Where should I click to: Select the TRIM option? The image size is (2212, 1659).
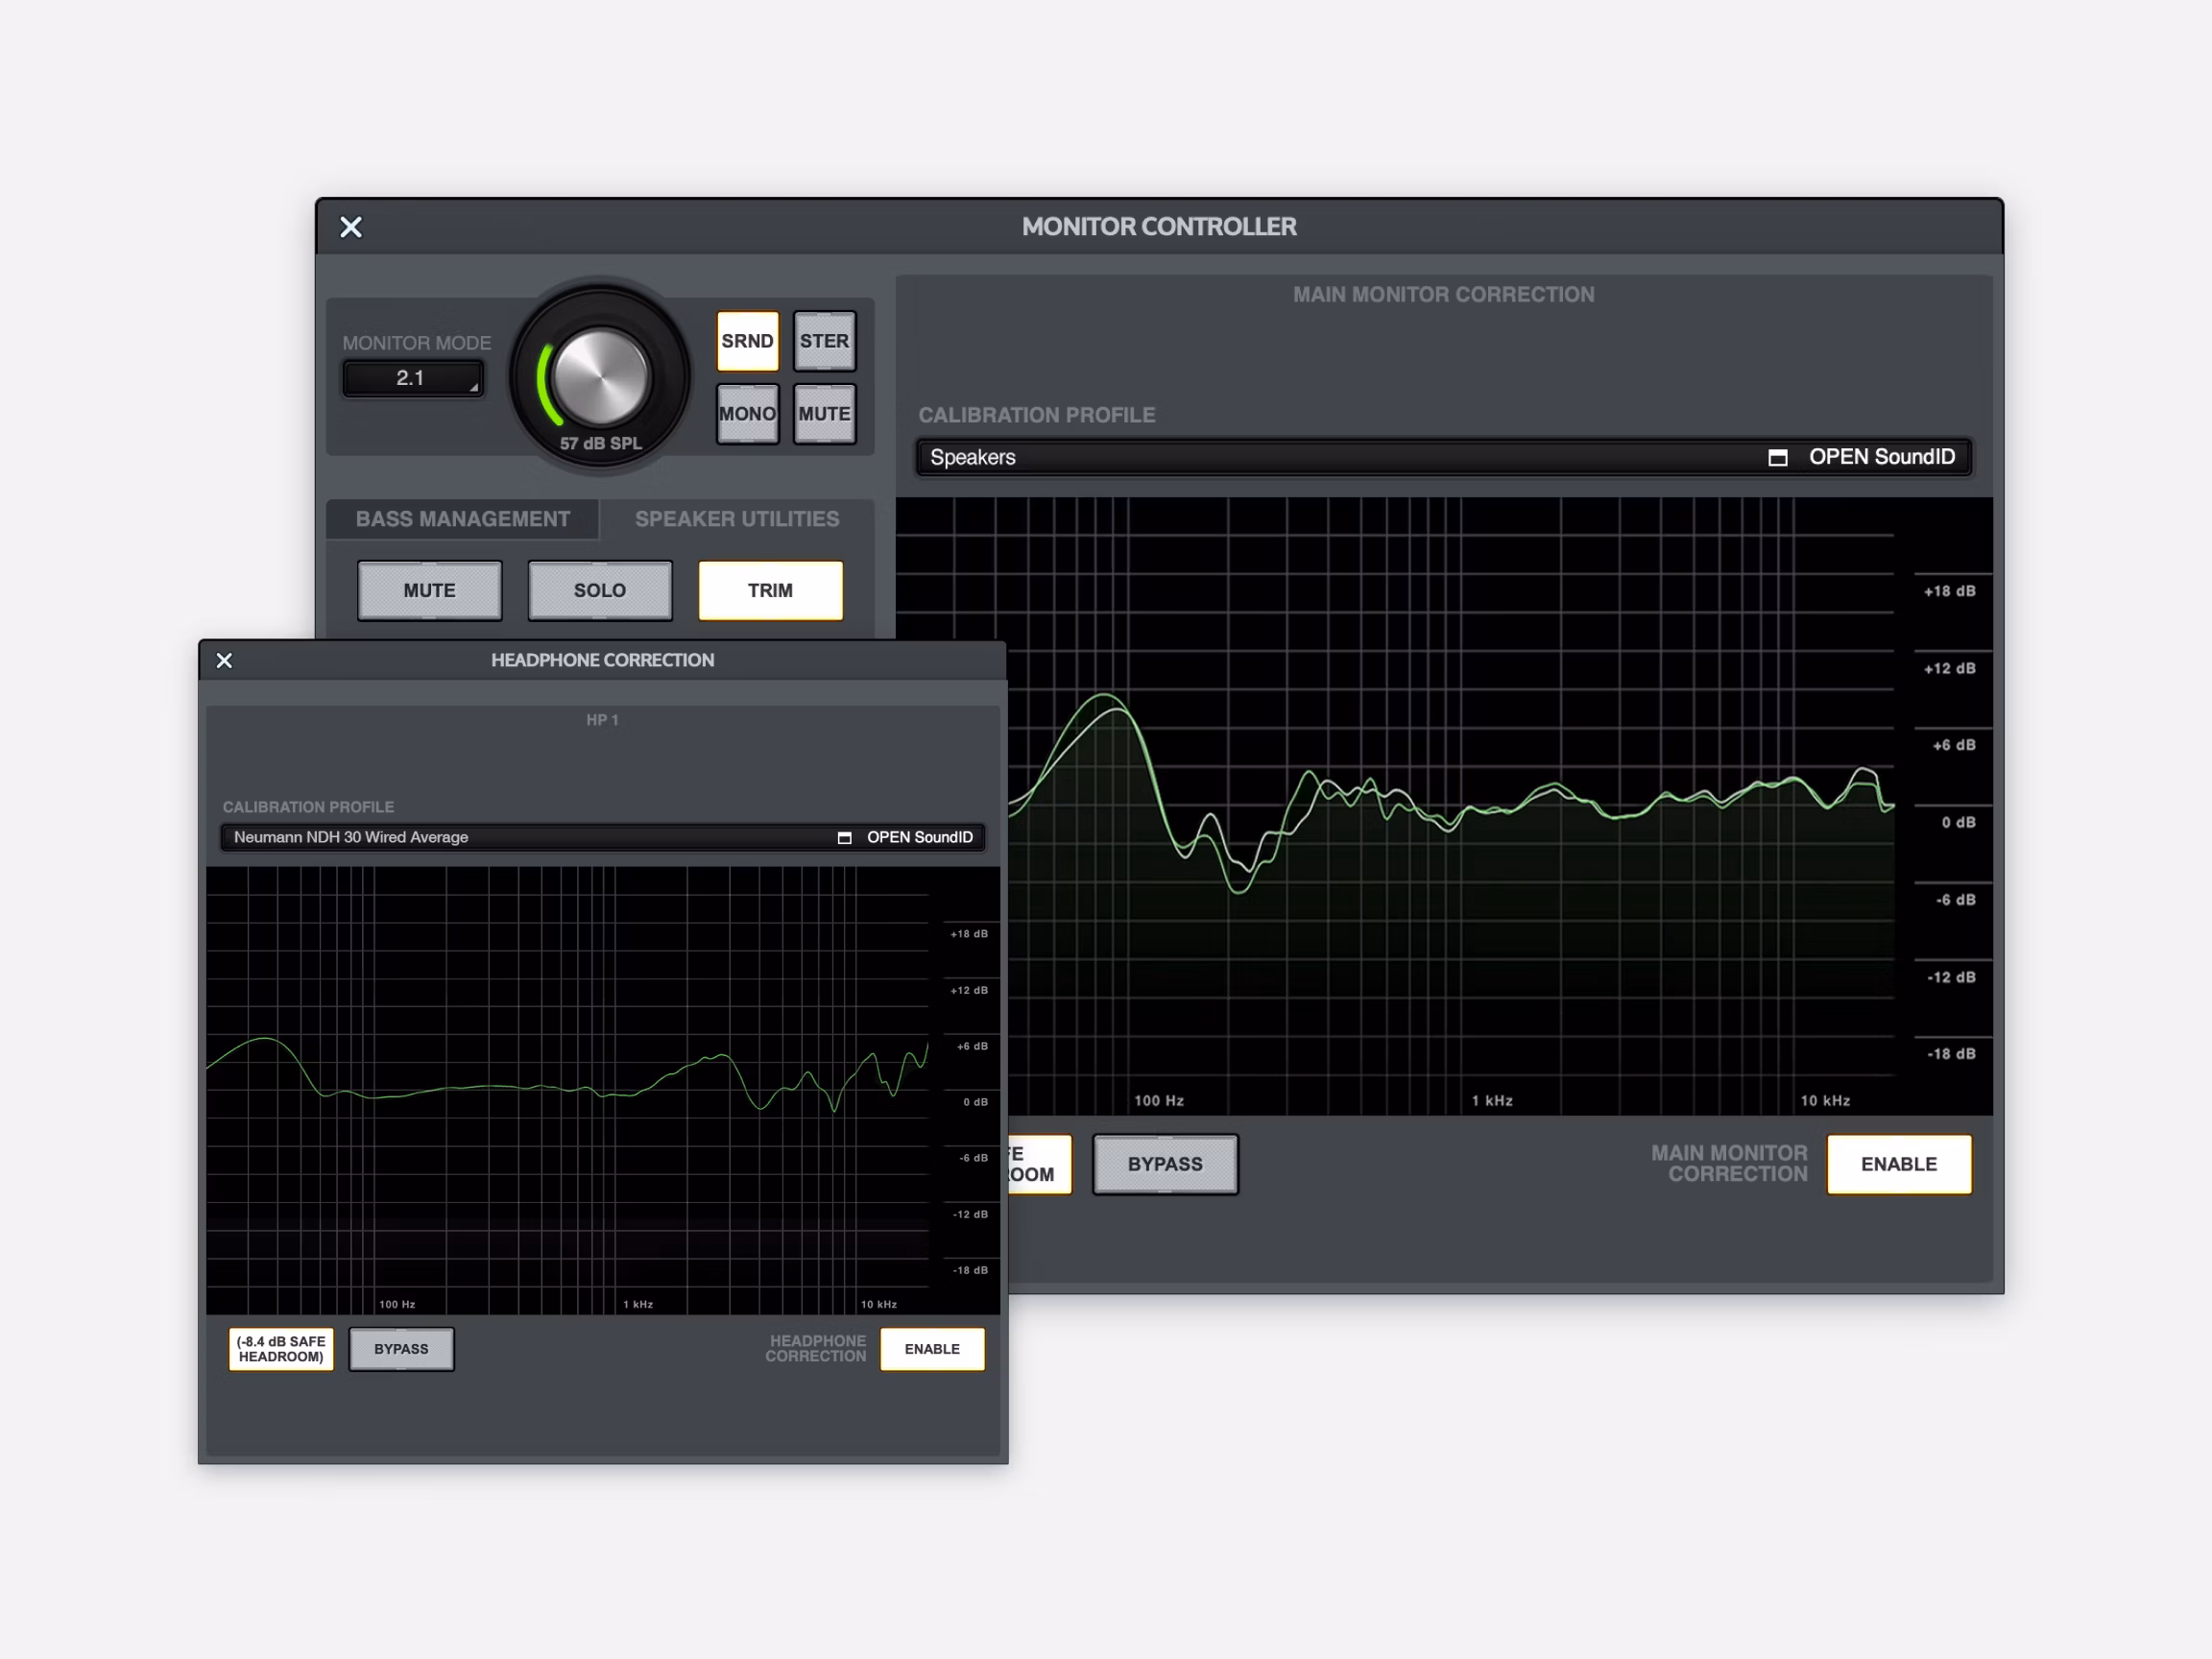click(x=770, y=590)
